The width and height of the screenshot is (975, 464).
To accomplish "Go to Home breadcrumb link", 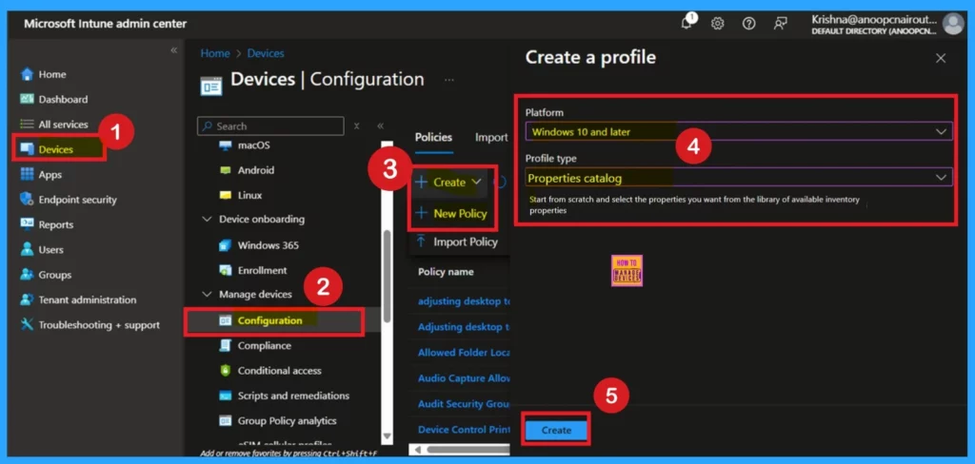I will pyautogui.click(x=215, y=53).
